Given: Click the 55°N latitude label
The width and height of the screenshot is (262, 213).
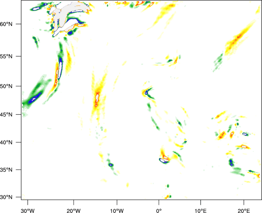Looking at the screenshot, I should (x=6, y=56).
